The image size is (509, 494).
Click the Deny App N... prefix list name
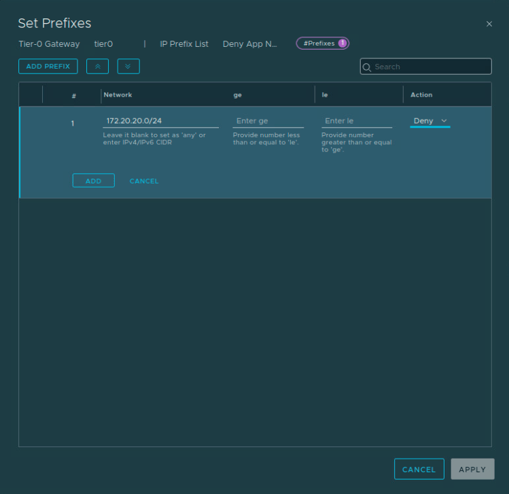click(x=249, y=43)
